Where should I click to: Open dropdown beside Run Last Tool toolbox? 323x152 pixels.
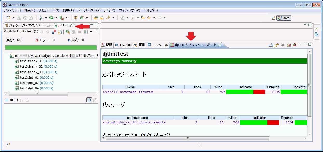67,18
